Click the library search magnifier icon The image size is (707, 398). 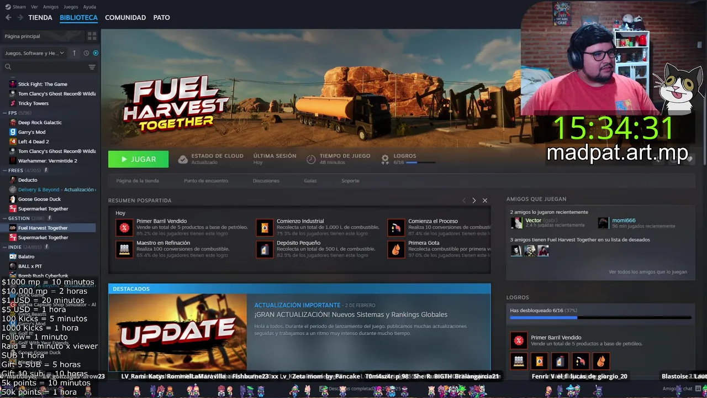pos(8,67)
